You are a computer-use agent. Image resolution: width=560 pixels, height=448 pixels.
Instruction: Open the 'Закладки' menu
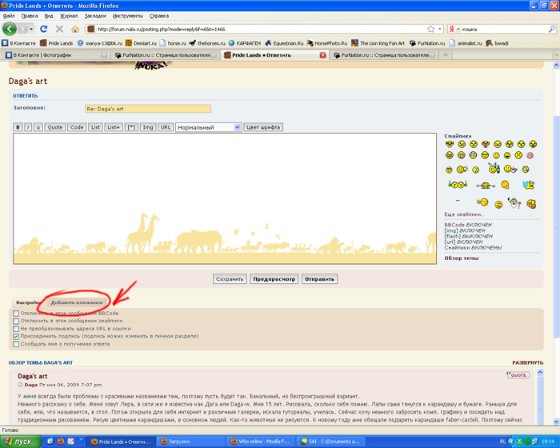94,15
